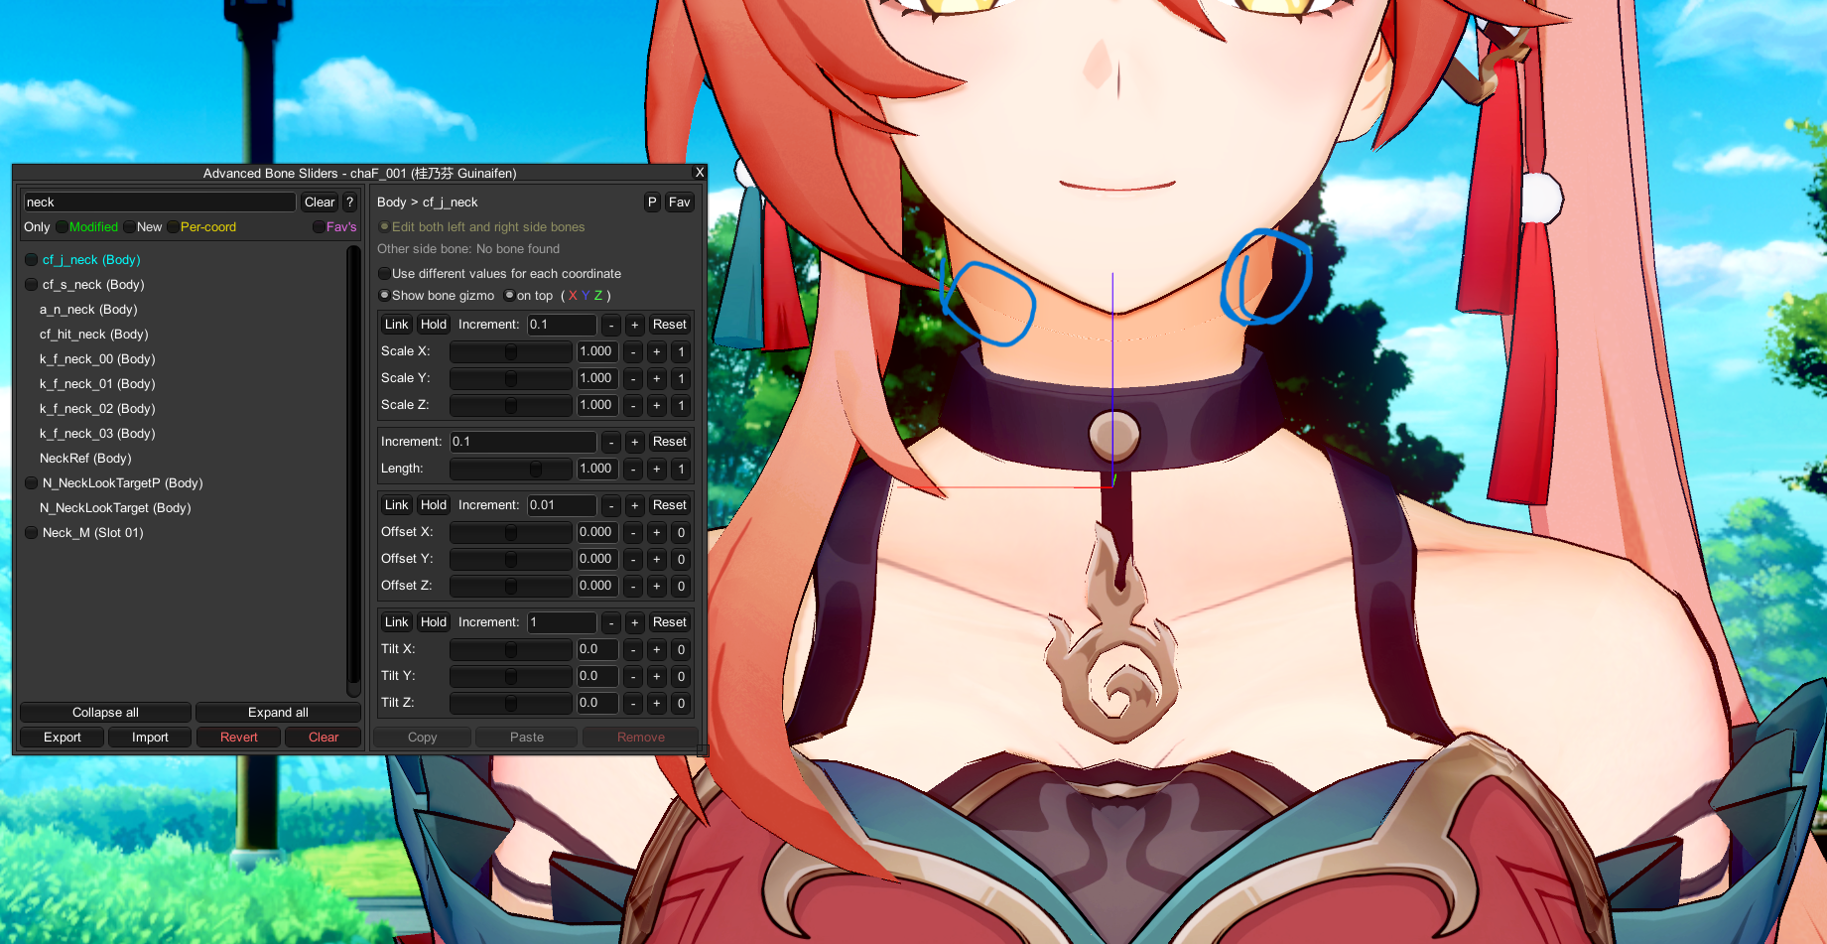The width and height of the screenshot is (1827, 944).
Task: Reset the Offset section values
Action: coord(670,505)
